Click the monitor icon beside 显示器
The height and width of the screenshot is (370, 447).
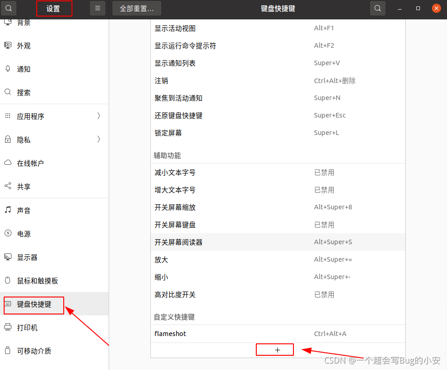[8, 257]
